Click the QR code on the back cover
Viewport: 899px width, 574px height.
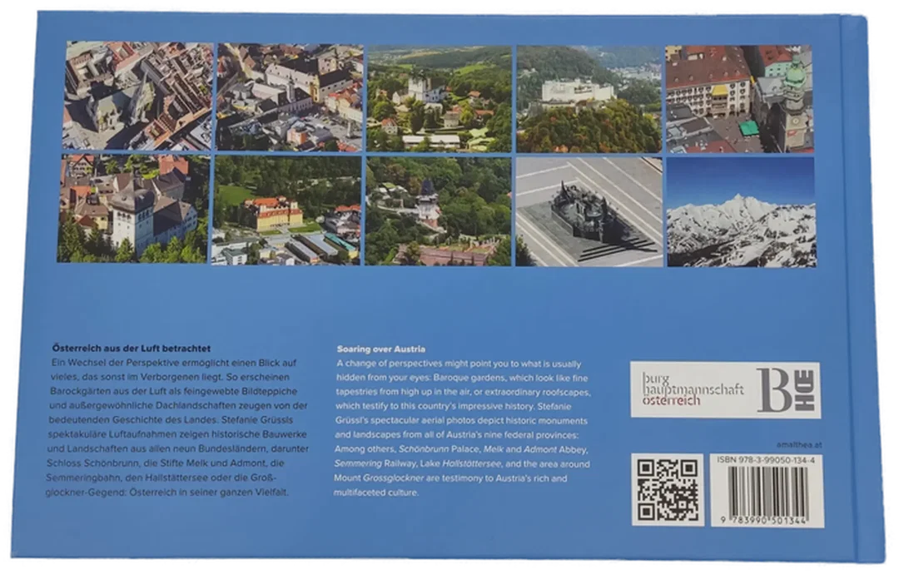pyautogui.click(x=668, y=490)
